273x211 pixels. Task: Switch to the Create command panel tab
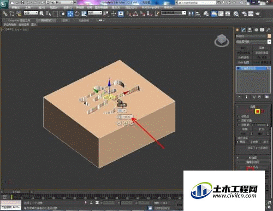238,30
